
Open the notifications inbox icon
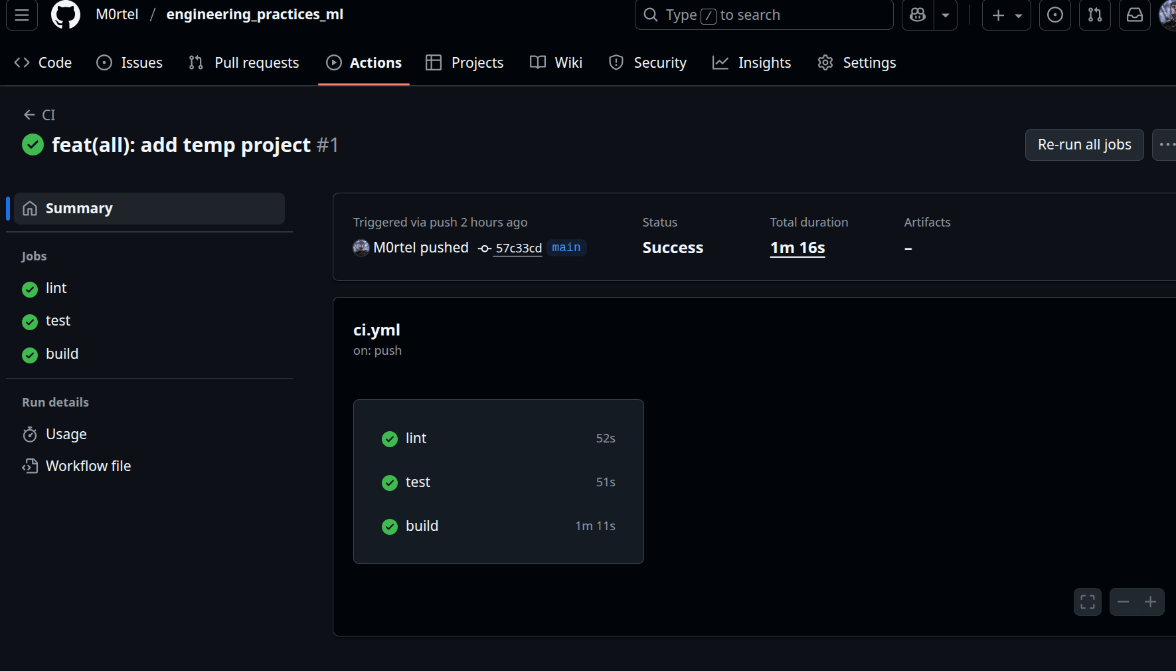click(x=1135, y=15)
